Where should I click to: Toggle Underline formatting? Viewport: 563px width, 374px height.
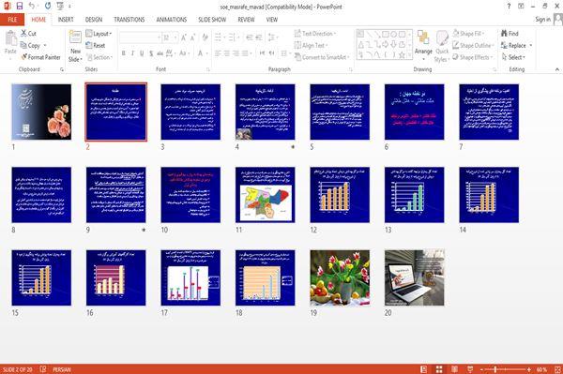tap(142, 53)
